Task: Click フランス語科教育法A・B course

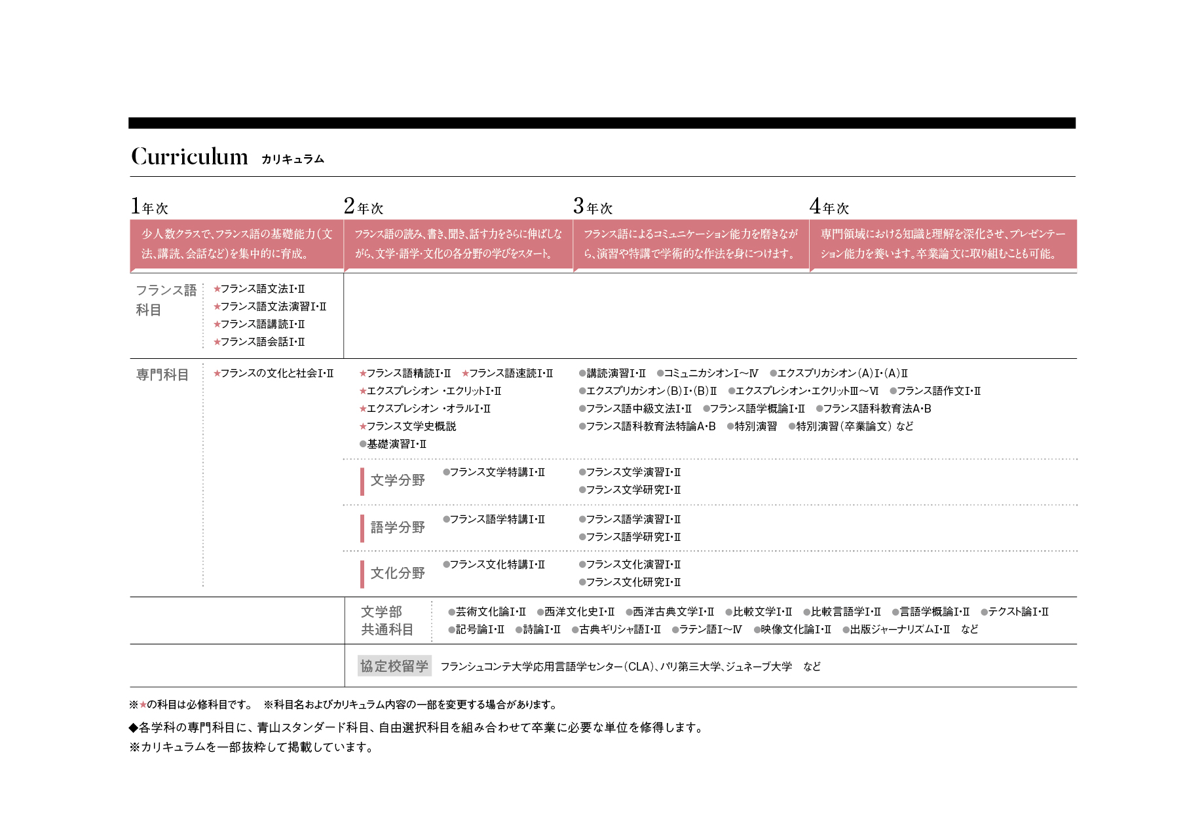Action: [x=874, y=409]
